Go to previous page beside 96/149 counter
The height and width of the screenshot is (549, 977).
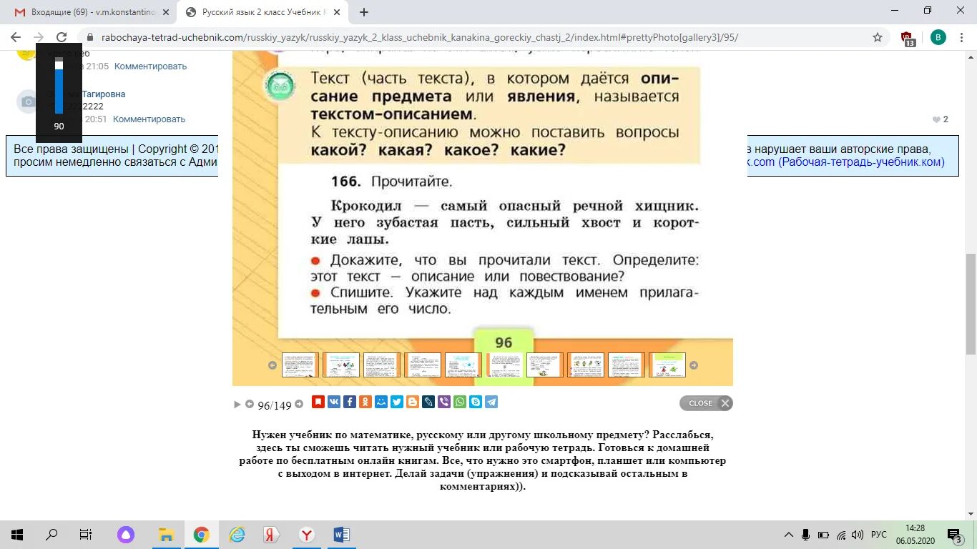click(250, 404)
